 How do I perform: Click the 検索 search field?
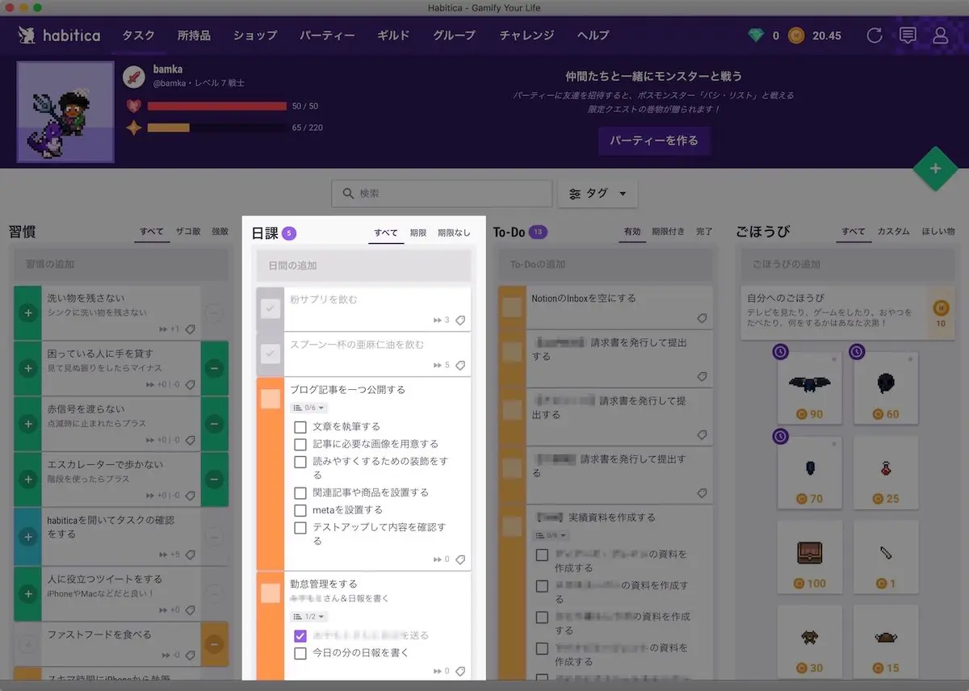point(442,194)
